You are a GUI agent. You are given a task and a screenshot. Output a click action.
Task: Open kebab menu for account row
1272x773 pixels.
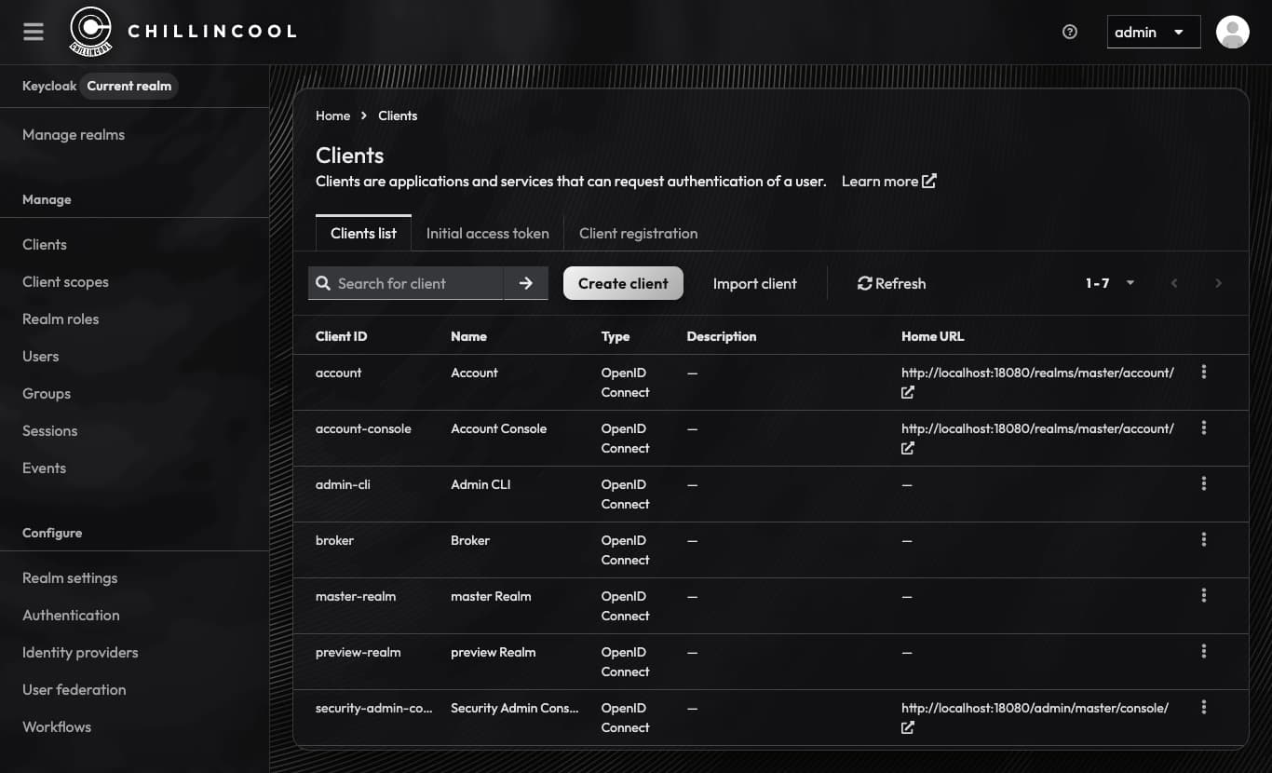pyautogui.click(x=1204, y=372)
